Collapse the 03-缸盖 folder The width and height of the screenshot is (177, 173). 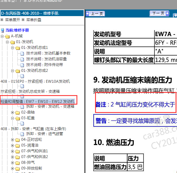pyautogui.click(x=12, y=118)
